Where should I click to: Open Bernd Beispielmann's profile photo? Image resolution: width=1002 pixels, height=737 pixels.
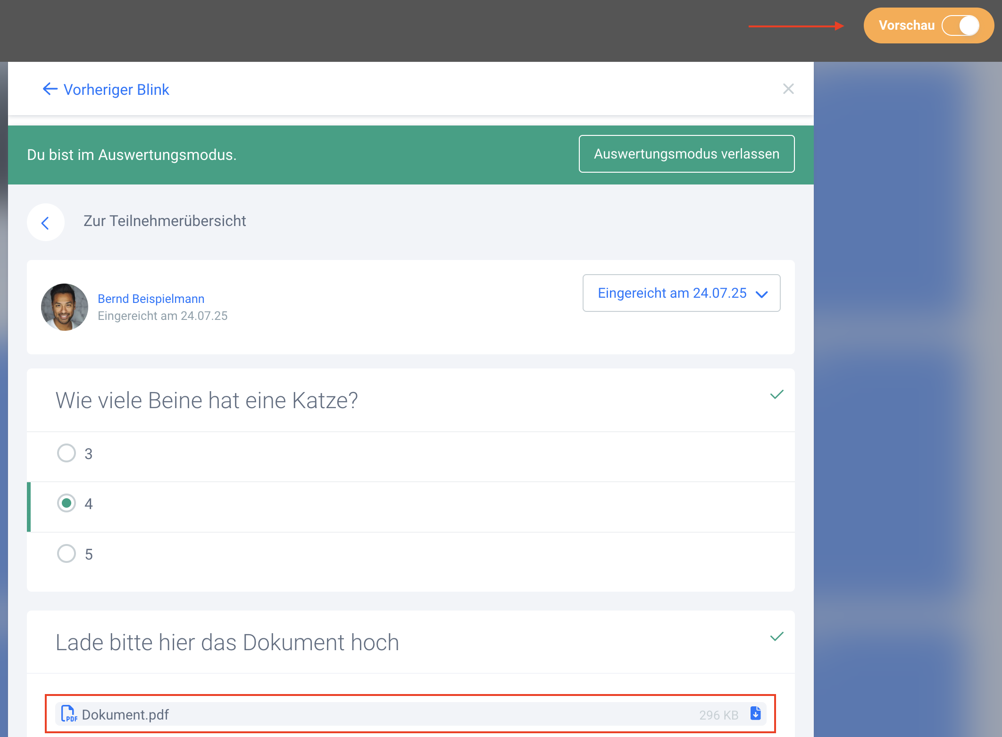click(x=65, y=307)
